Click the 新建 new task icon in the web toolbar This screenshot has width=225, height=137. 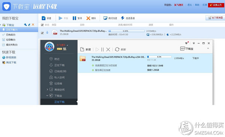coord(43,18)
